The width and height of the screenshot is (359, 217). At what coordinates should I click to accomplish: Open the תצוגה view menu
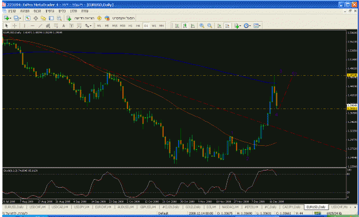tap(25, 11)
